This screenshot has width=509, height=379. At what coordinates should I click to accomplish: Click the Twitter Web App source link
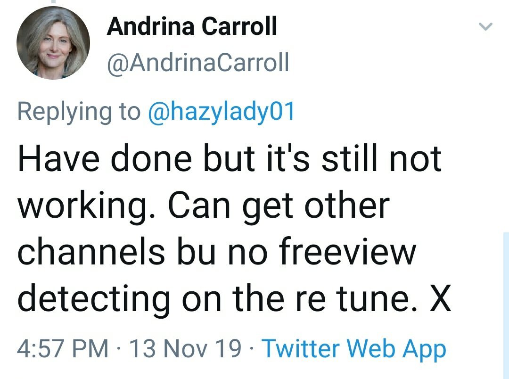pyautogui.click(x=353, y=349)
